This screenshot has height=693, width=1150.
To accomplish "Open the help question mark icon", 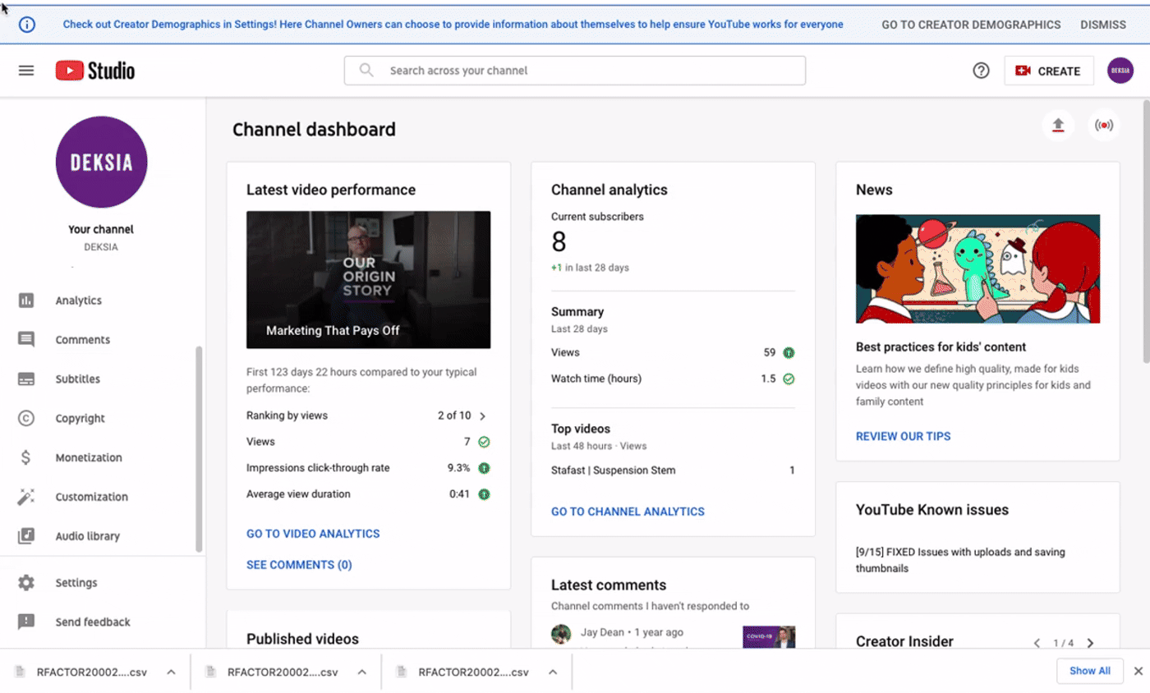I will 981,71.
